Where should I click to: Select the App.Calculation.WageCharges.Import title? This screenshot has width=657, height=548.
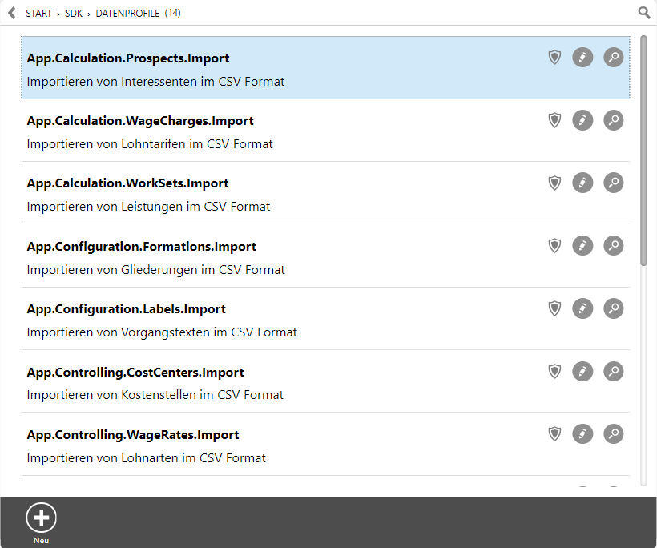coord(140,121)
